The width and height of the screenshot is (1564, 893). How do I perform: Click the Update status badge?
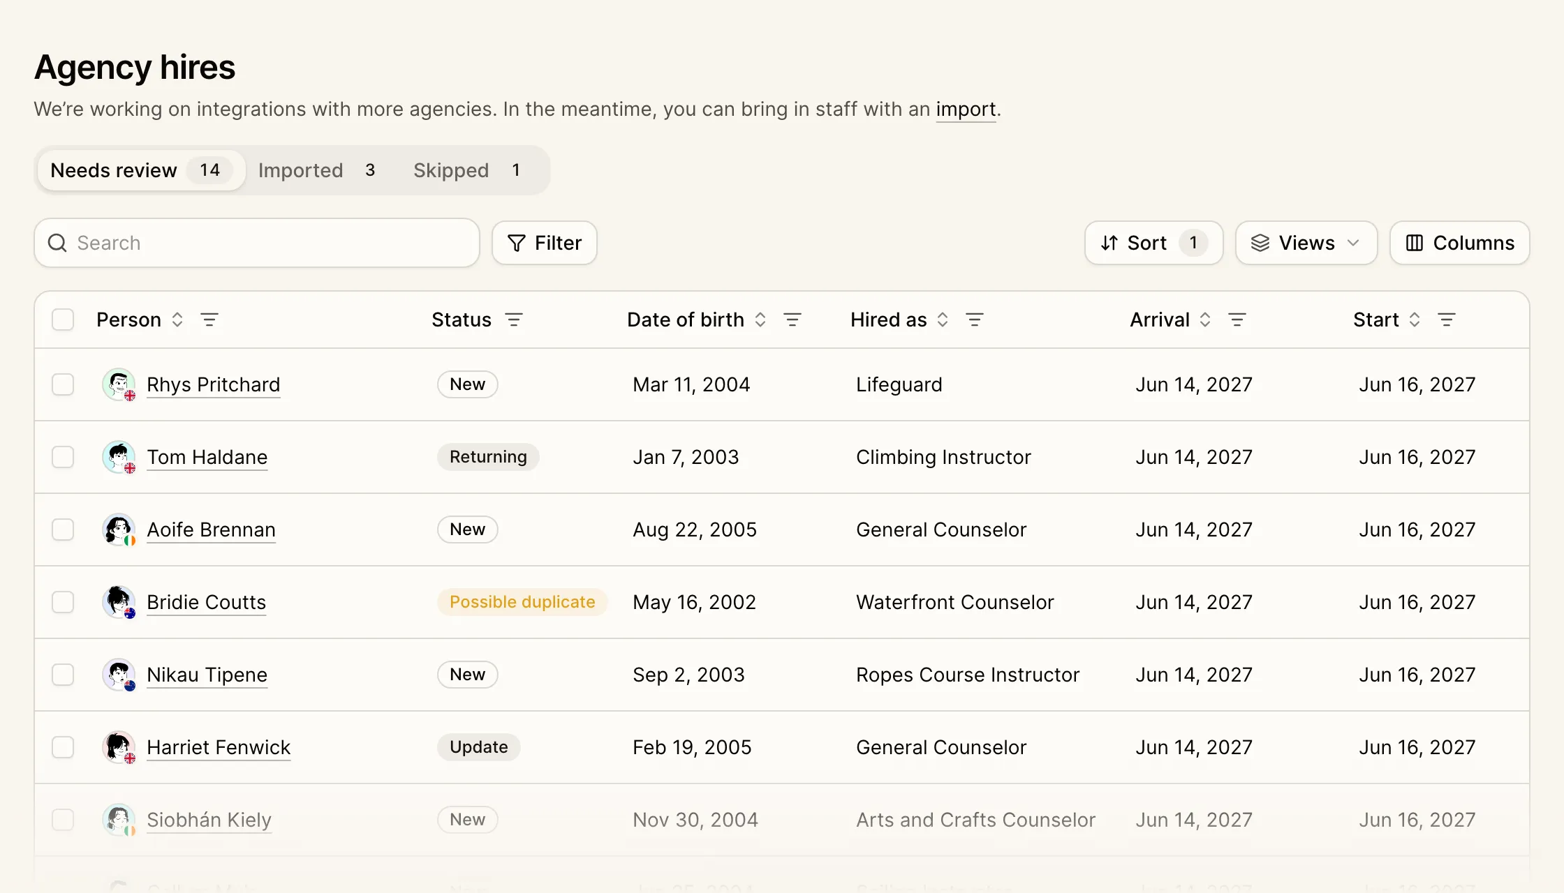[x=479, y=747]
